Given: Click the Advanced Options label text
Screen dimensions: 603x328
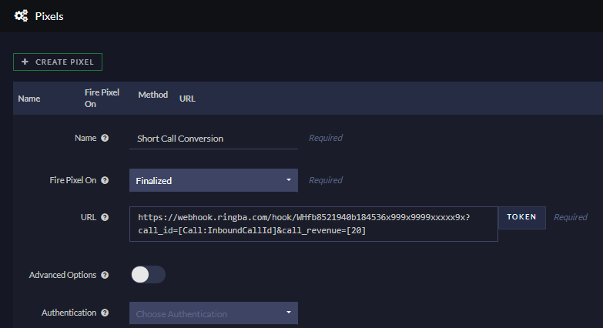Looking at the screenshot, I should 62,275.
